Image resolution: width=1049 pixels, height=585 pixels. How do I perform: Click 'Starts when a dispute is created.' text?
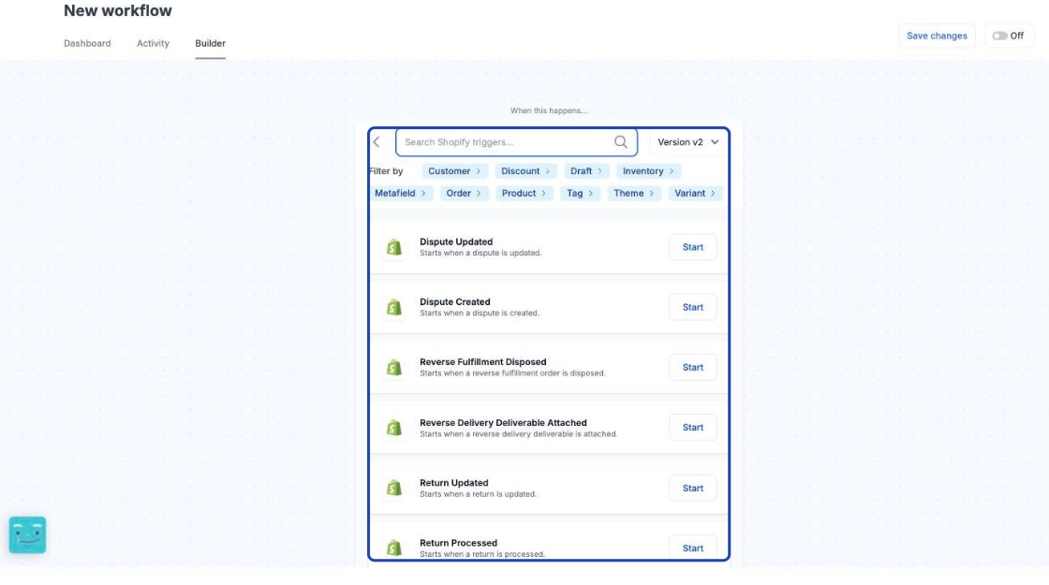tap(479, 314)
